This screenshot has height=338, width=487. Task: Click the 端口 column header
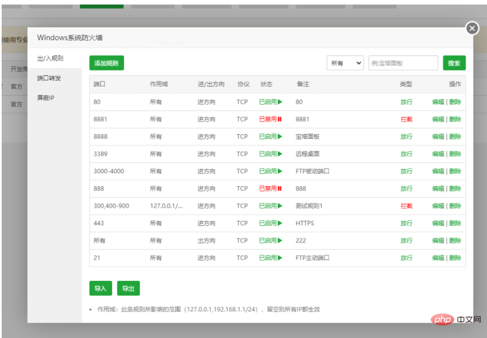100,84
